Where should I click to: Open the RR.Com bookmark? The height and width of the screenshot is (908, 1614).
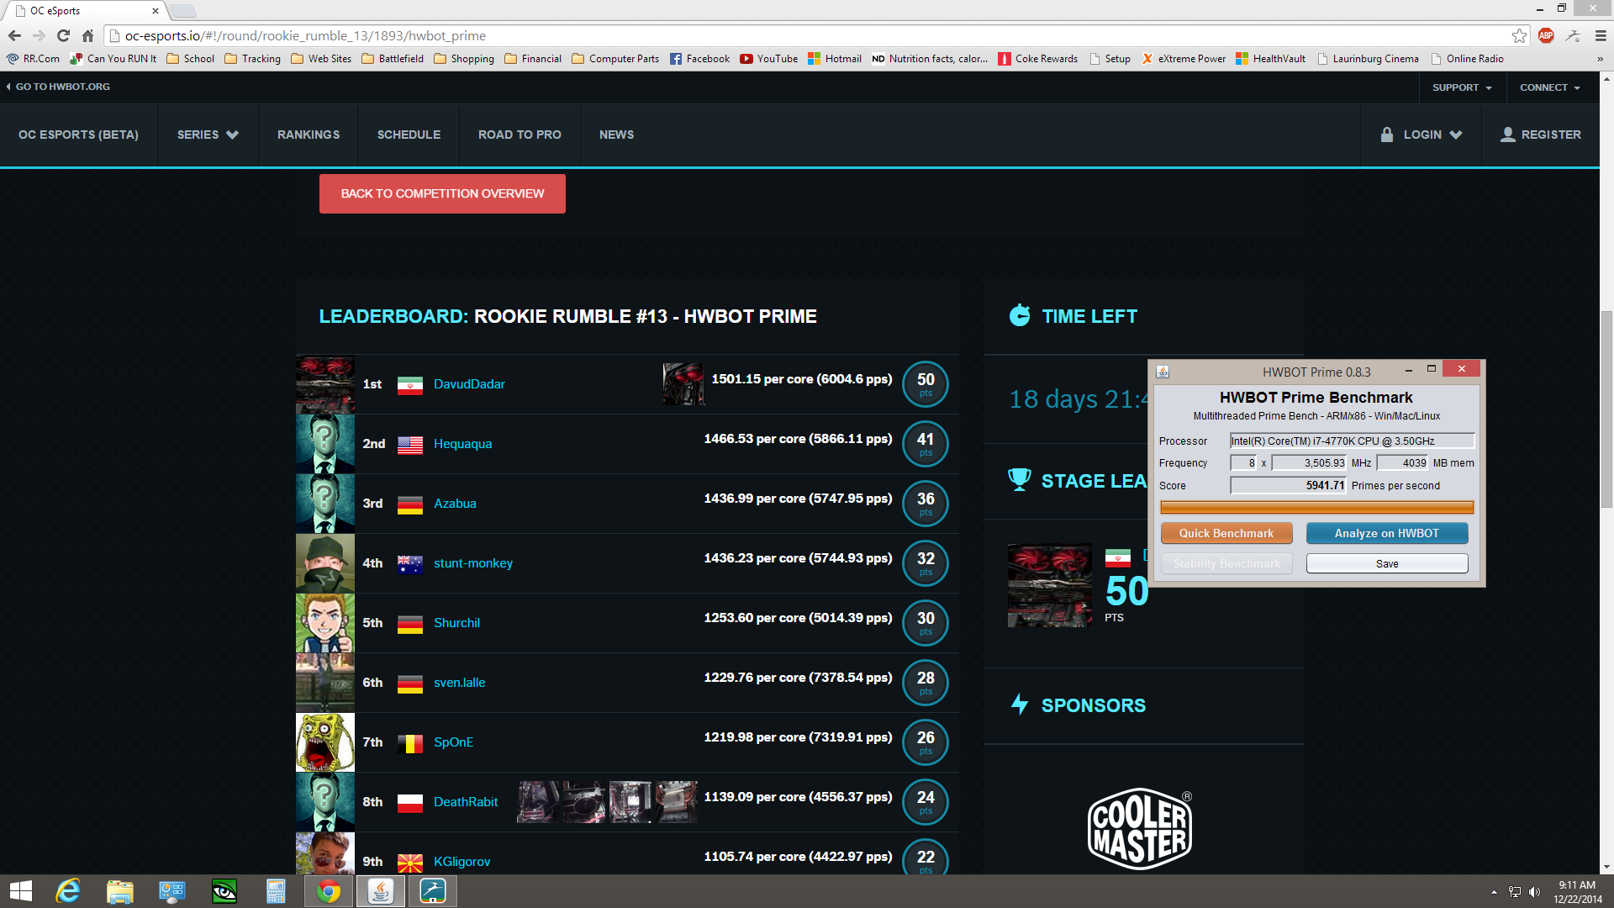(x=34, y=59)
